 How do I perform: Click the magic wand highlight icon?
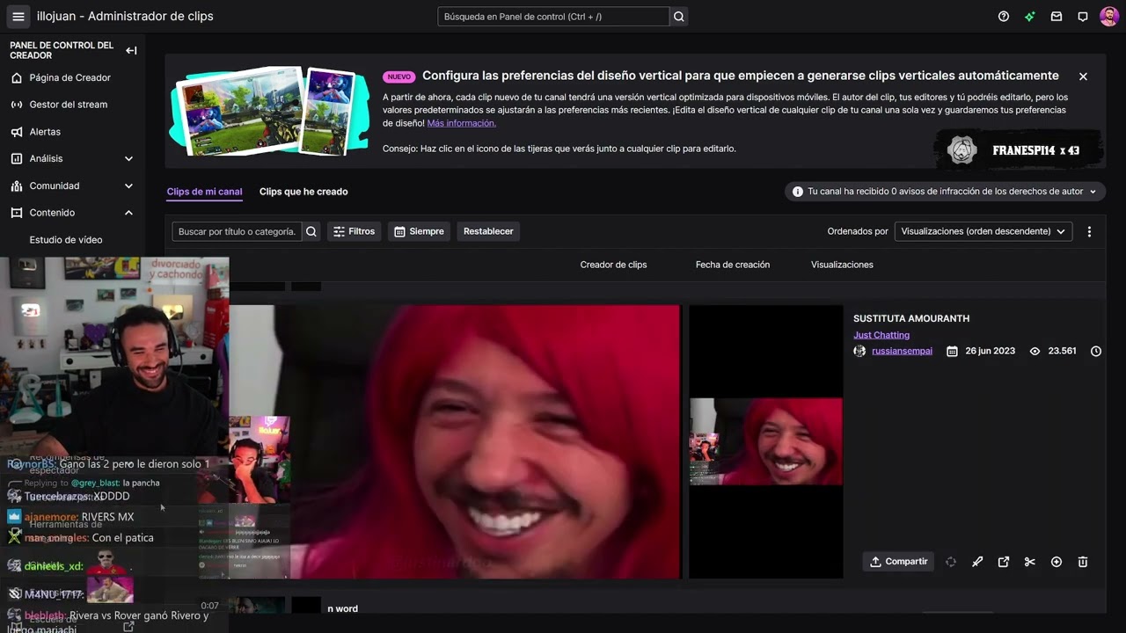[x=977, y=562]
